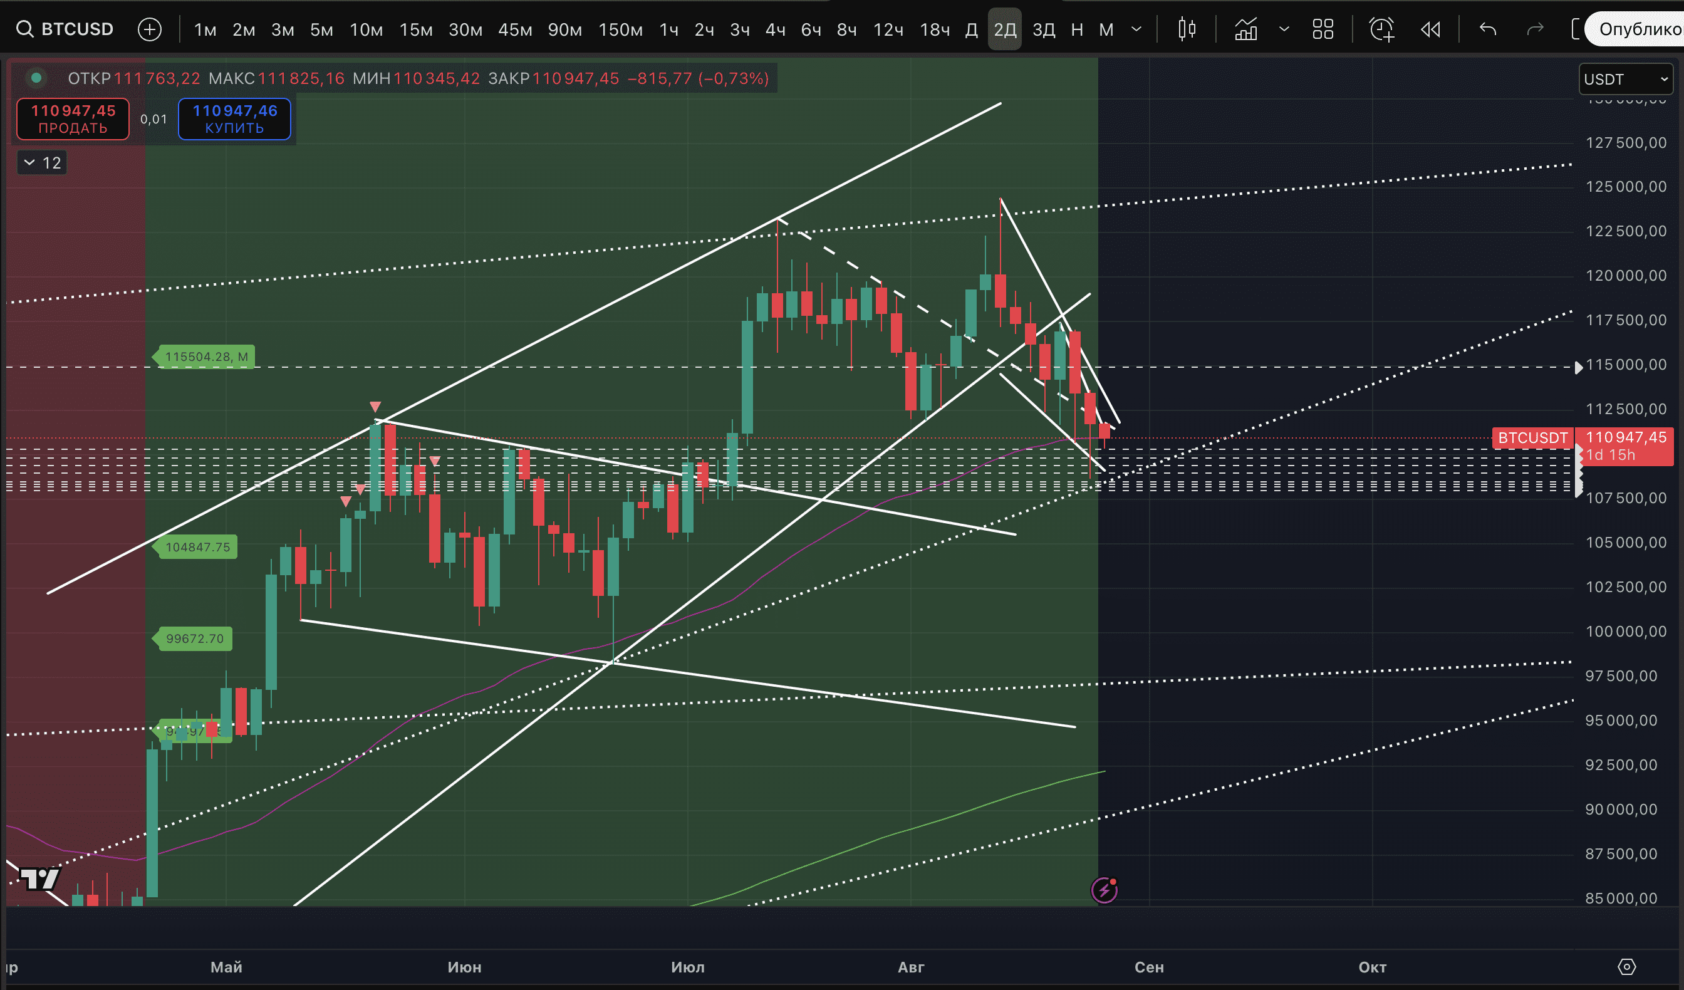Viewport: 1684px width, 990px height.
Task: Collapse the 12 indicators legend
Action: click(42, 162)
